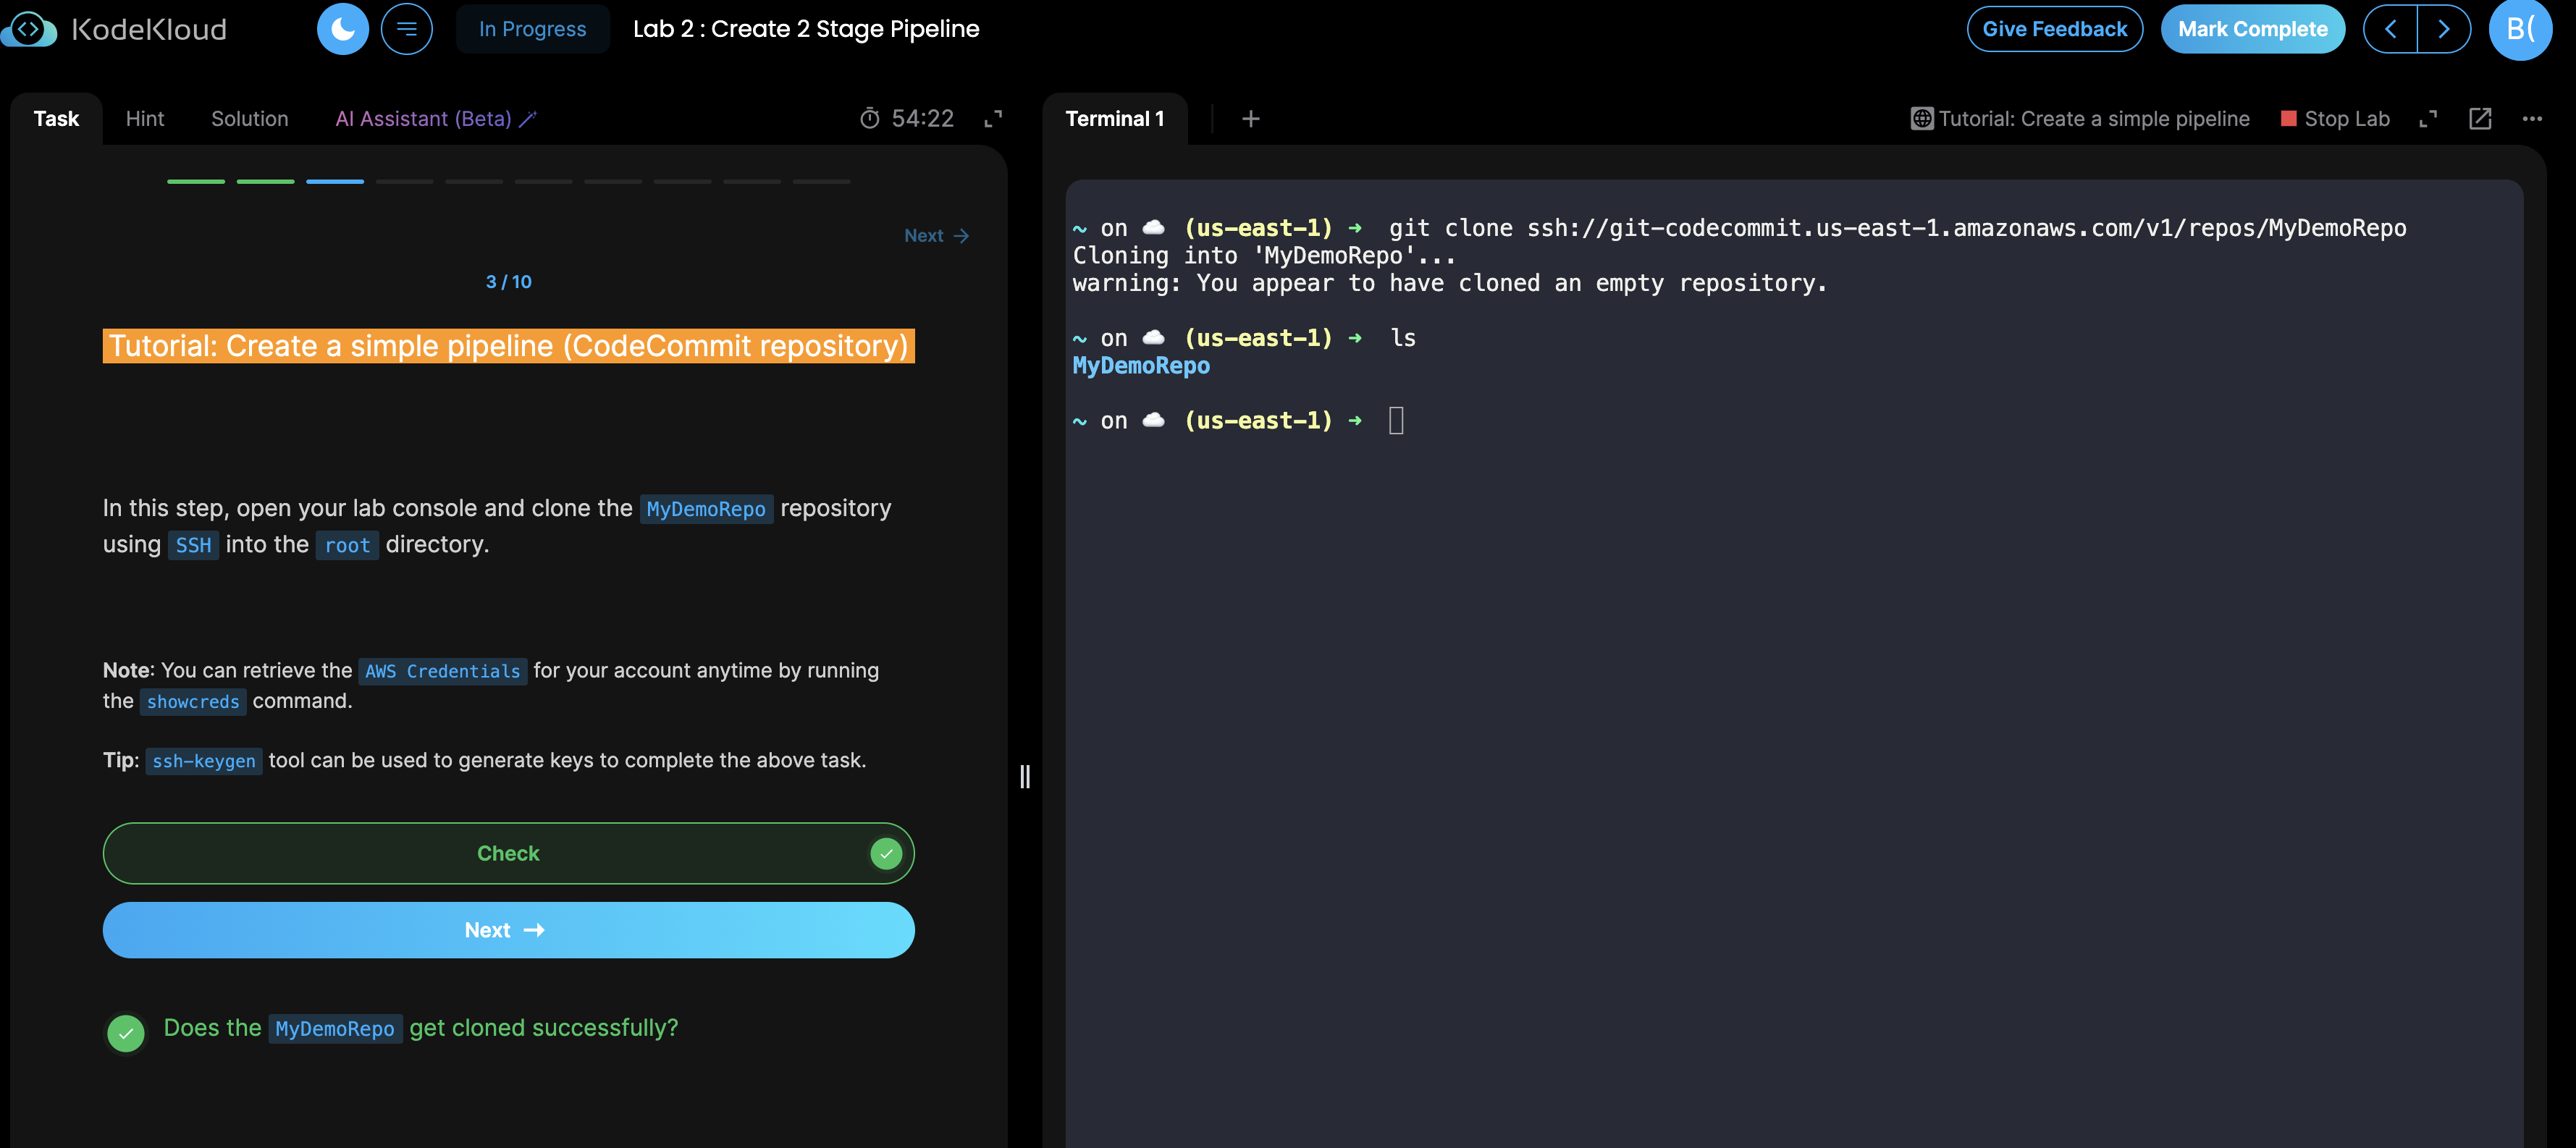Jump to the fourth step progress segment
Viewport: 2576px width, 1148px height.
pos(404,182)
